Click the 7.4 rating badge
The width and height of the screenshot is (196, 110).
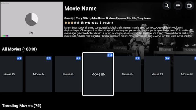tap(110, 55)
